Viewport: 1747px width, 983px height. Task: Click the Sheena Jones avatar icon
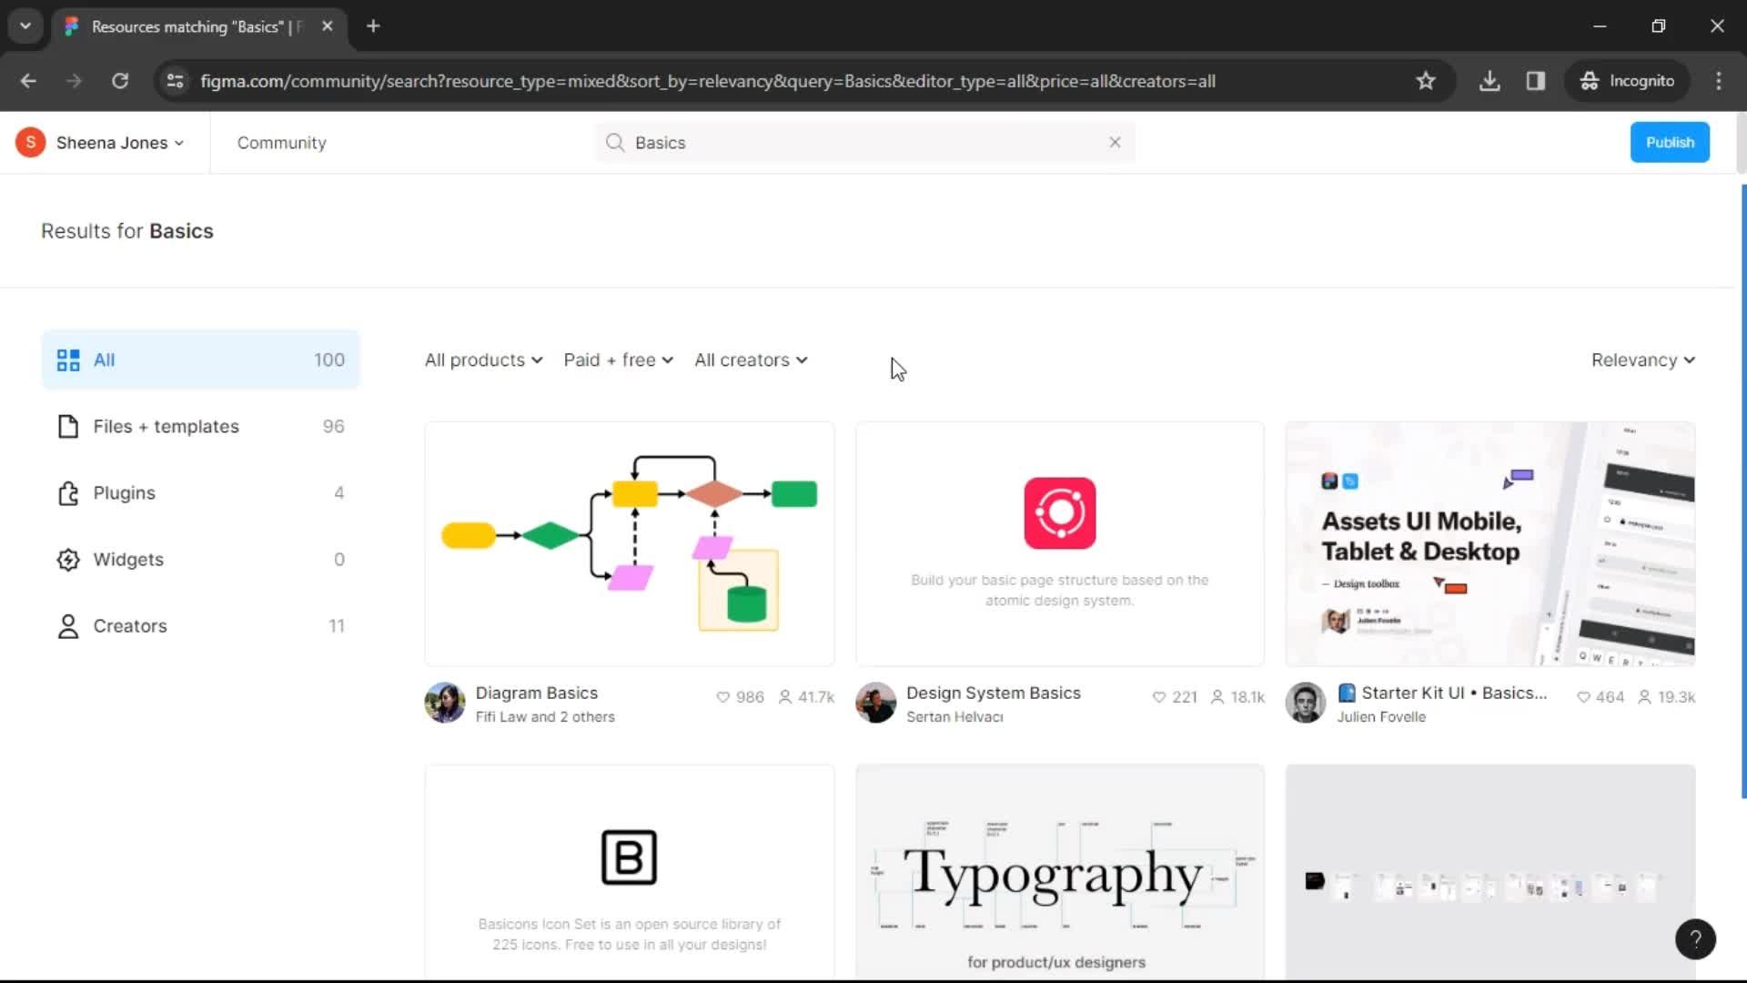(30, 142)
